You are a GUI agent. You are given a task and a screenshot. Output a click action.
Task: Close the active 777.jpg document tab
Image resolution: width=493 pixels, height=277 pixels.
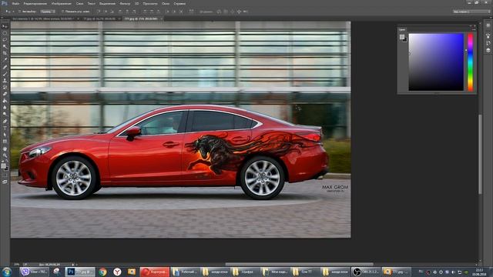tap(161, 18)
